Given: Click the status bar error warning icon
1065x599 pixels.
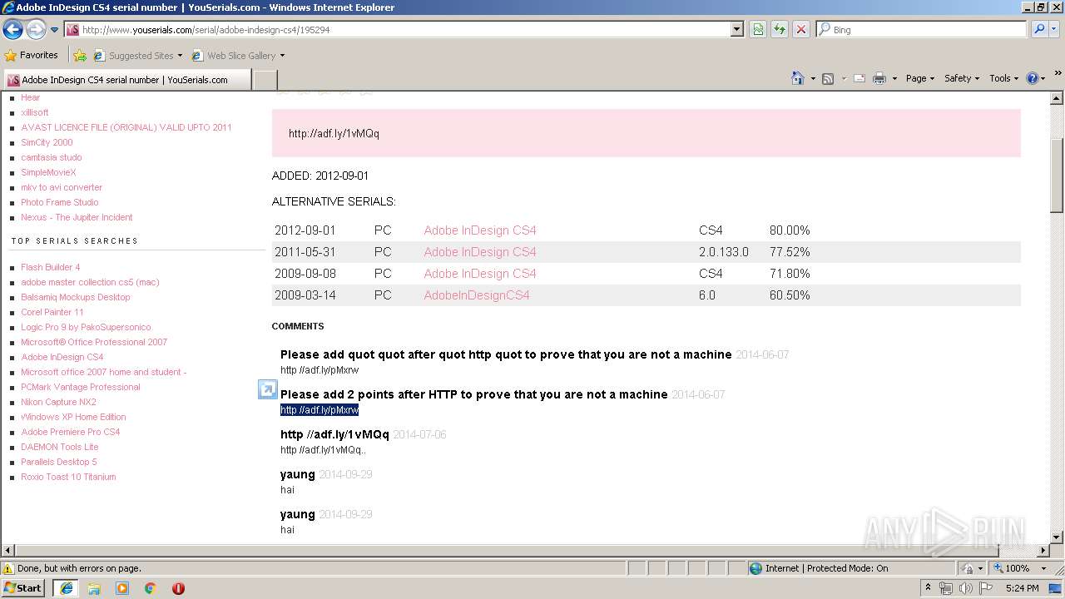Looking at the screenshot, I should pyautogui.click(x=8, y=568).
